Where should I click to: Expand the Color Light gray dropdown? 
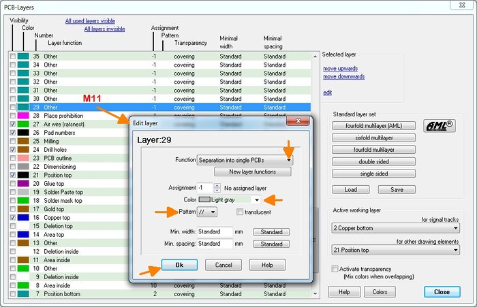click(256, 200)
